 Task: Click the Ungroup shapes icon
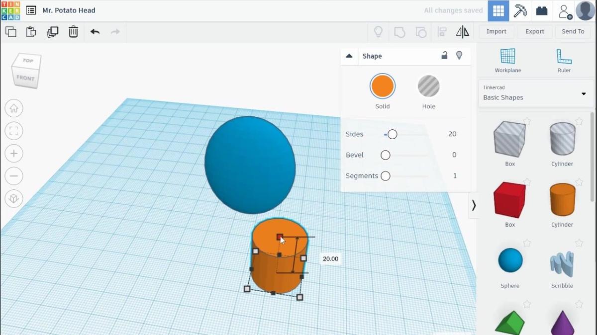(421, 32)
